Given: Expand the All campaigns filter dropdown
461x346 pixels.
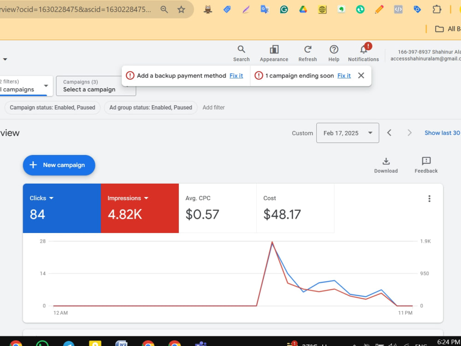Looking at the screenshot, I should point(25,86).
